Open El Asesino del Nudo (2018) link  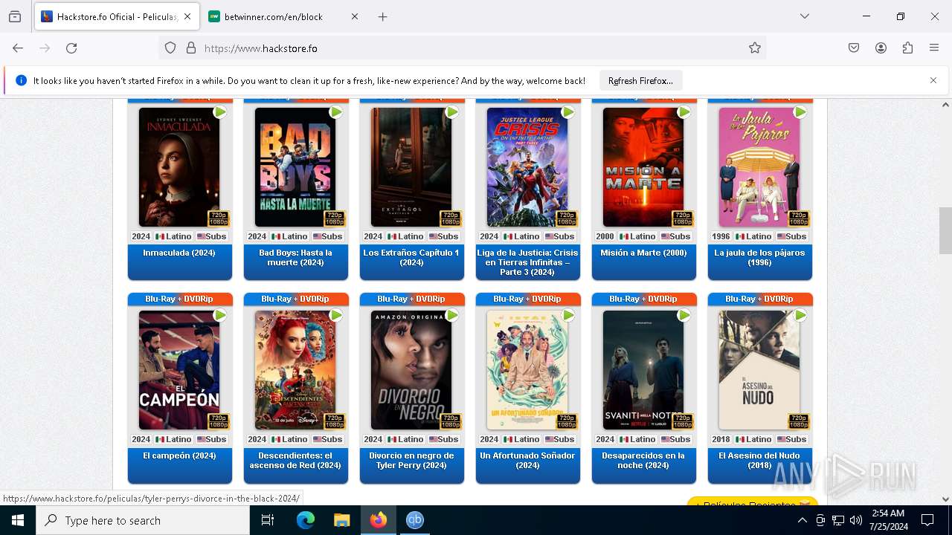tap(759, 461)
